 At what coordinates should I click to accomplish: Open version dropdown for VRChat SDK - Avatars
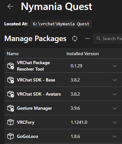click(x=115, y=94)
